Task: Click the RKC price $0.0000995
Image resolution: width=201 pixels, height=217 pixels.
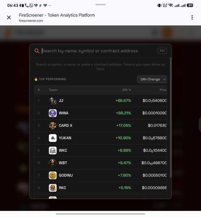Action: click(154, 188)
